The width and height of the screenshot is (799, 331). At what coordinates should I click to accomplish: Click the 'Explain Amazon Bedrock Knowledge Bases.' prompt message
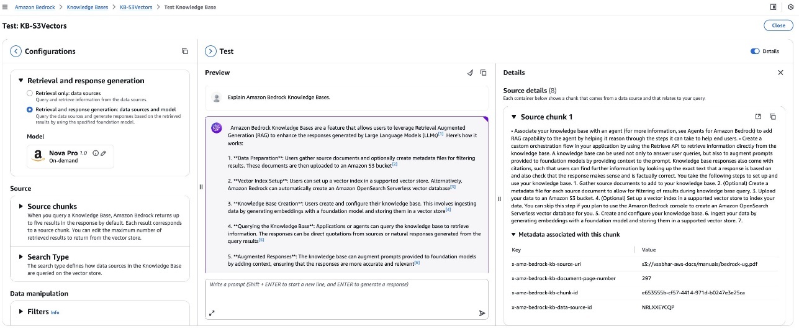coord(279,97)
